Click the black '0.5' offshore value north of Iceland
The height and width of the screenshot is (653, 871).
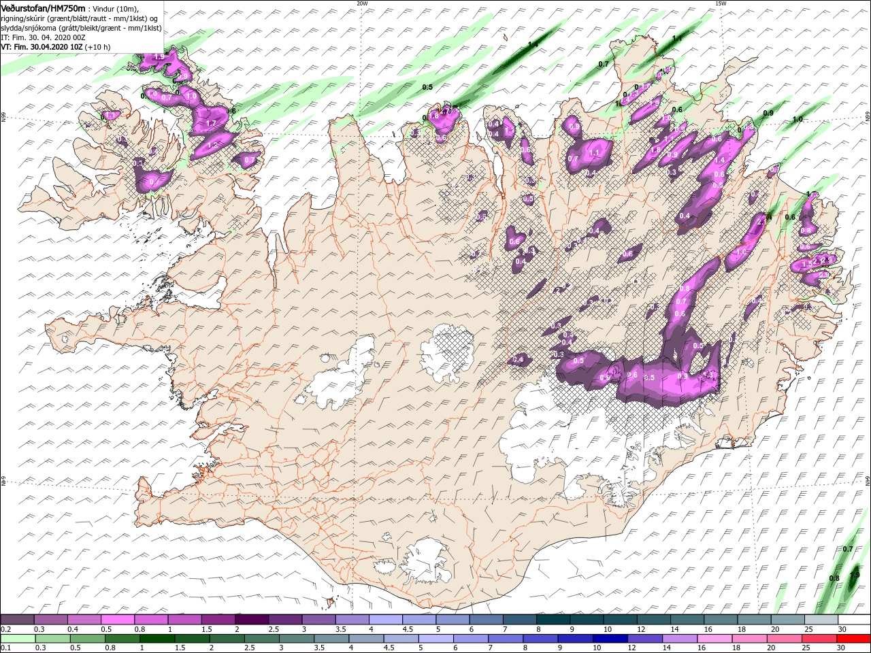(427, 87)
